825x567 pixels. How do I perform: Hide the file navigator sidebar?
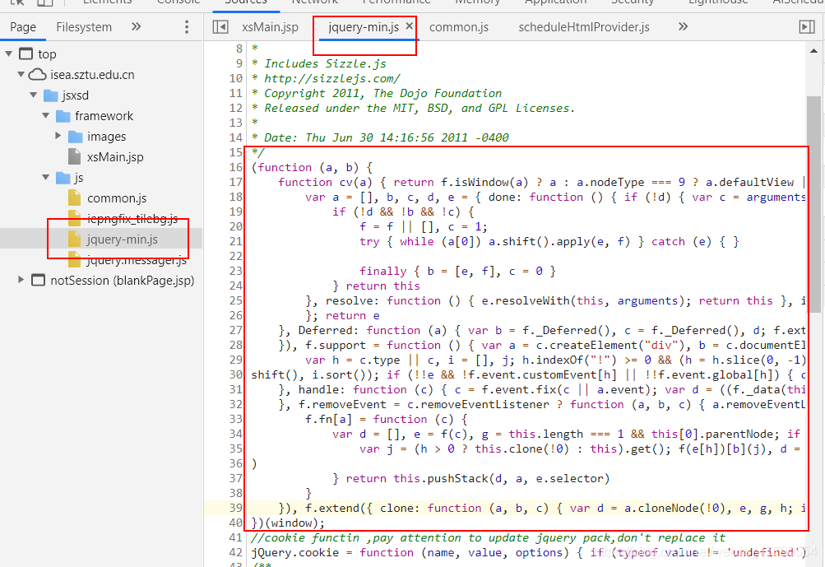tap(220, 27)
